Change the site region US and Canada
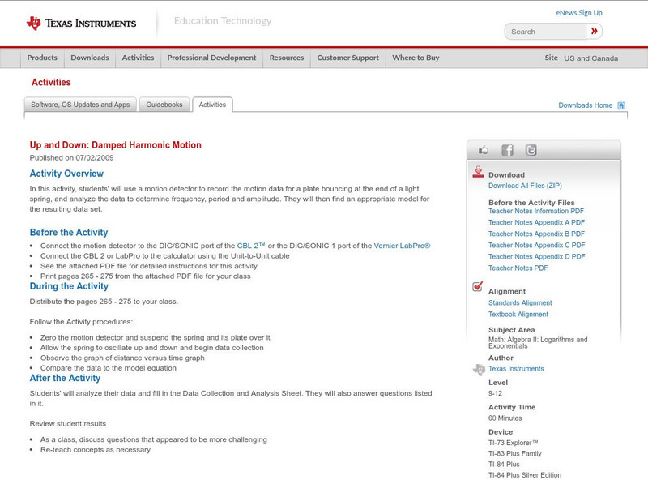 tap(591, 58)
